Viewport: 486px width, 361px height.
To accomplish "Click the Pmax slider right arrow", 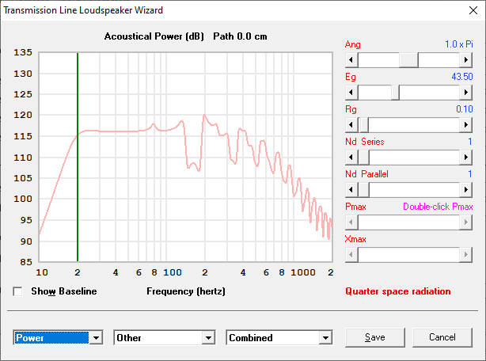I will tap(466, 222).
